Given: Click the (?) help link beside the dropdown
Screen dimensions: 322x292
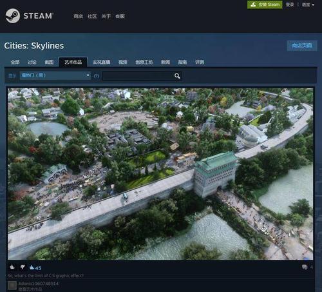Looking at the screenshot, I should coord(96,76).
